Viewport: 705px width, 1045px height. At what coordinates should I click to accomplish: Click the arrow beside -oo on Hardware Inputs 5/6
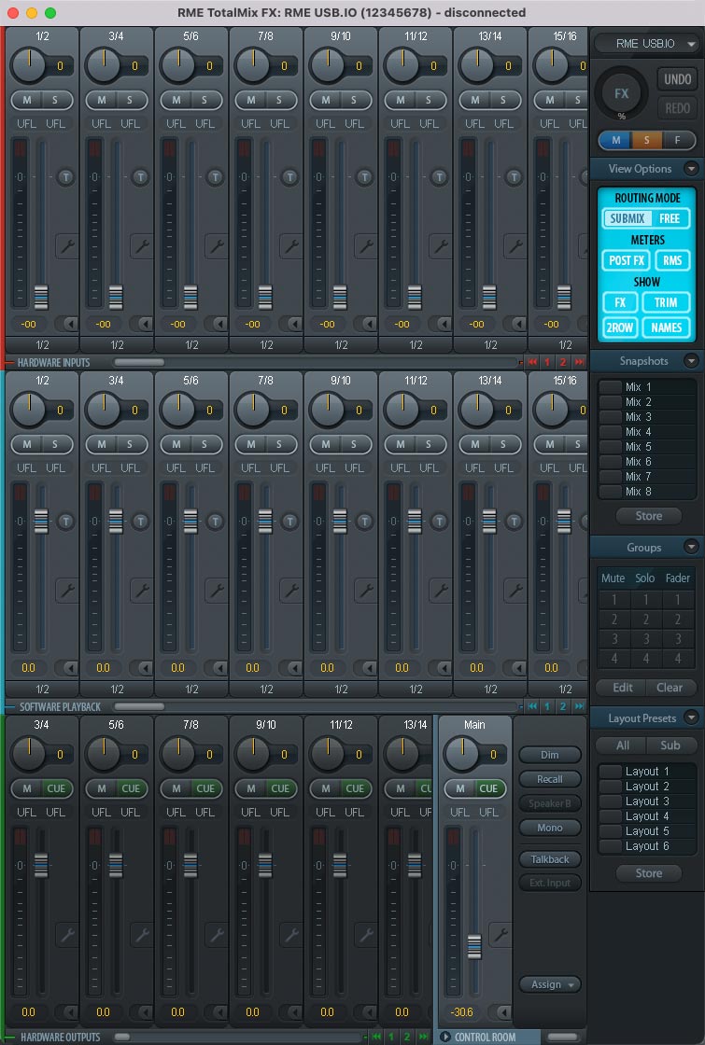click(219, 324)
